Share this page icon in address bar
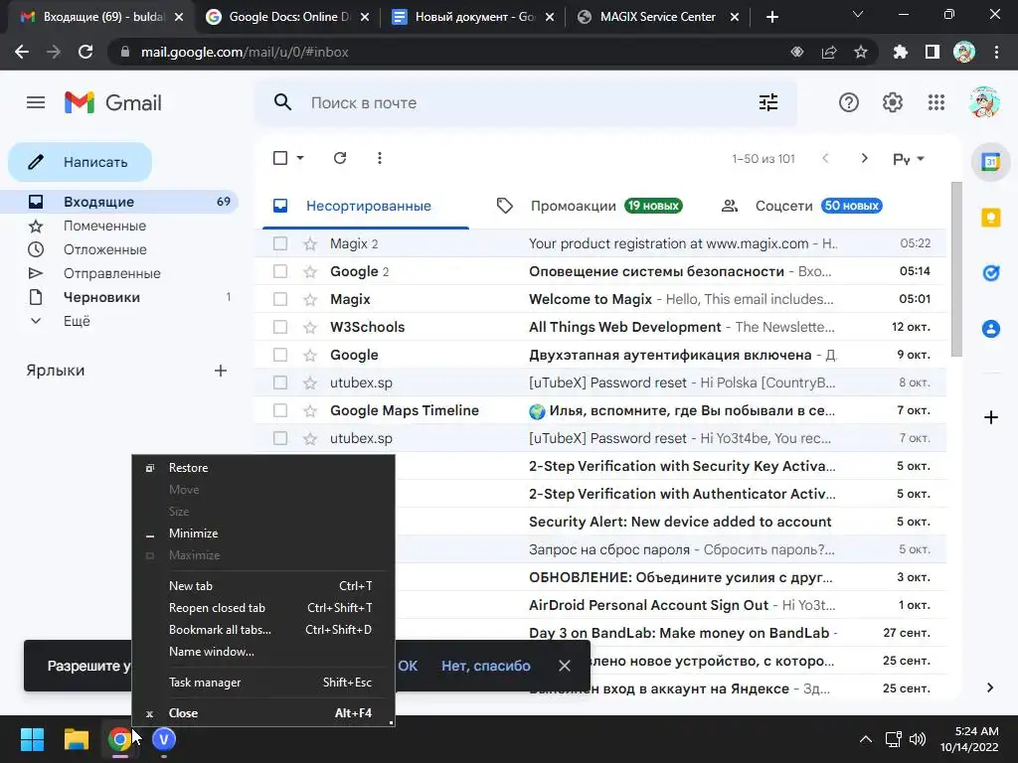Screen dimensions: 1018x763 (829, 52)
